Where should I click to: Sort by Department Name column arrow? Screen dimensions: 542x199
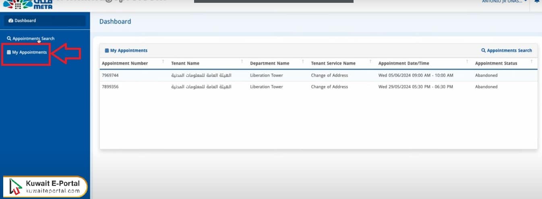click(x=303, y=61)
